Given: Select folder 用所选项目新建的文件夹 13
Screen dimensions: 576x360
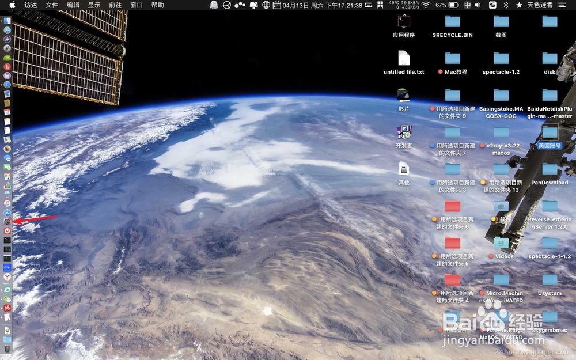Looking at the screenshot, I should 501,169.
